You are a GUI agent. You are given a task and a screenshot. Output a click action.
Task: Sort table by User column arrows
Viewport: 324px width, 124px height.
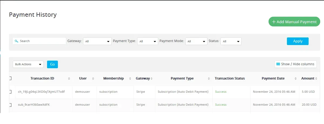93,78
